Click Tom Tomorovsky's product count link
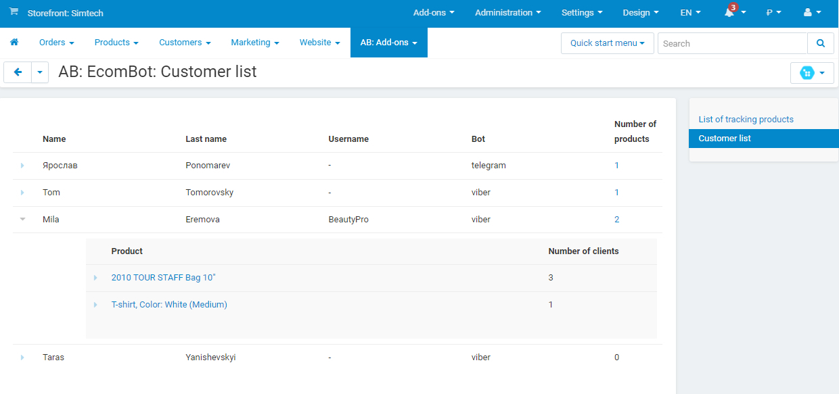Viewport: 839px width, 394px height. [x=616, y=192]
